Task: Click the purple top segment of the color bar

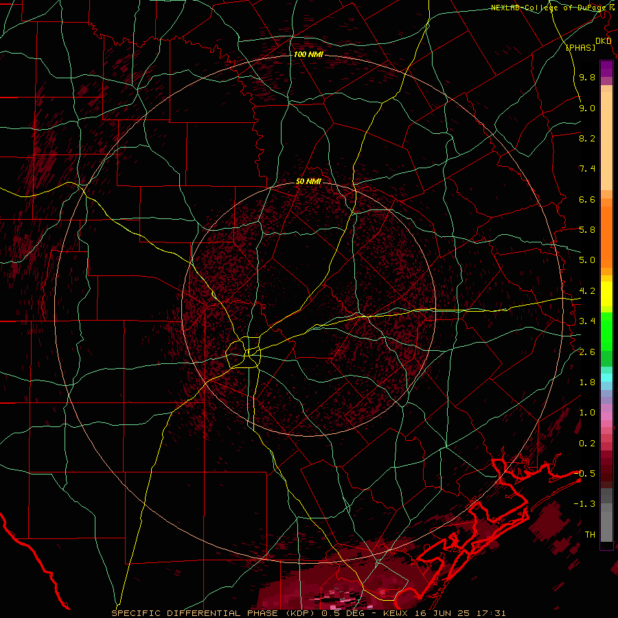Action: coord(606,69)
